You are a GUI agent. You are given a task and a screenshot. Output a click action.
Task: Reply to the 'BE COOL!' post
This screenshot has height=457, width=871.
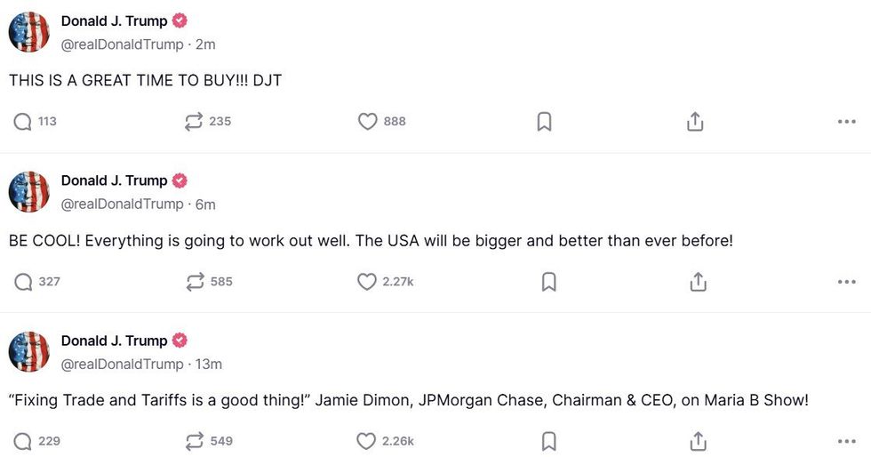(x=23, y=282)
